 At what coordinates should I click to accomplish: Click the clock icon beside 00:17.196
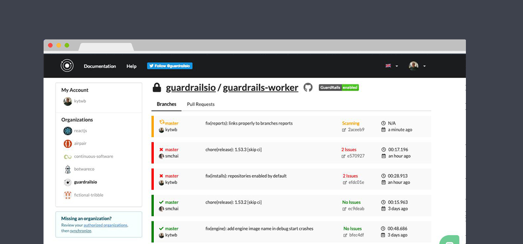point(384,149)
